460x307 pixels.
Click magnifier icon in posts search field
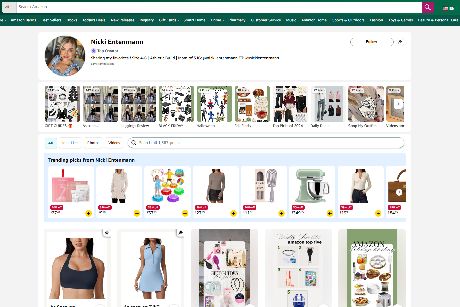(134, 143)
